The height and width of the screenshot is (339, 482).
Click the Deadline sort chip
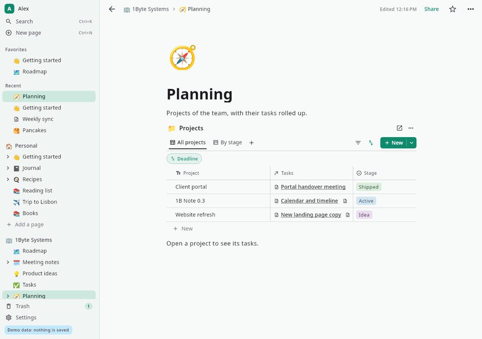184,159
